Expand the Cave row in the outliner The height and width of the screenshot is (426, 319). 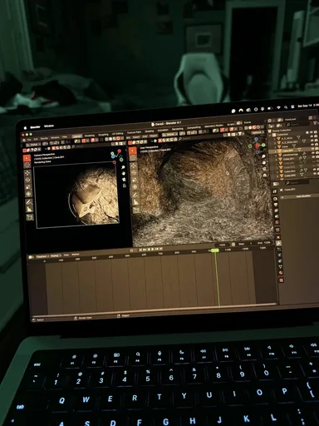276,146
